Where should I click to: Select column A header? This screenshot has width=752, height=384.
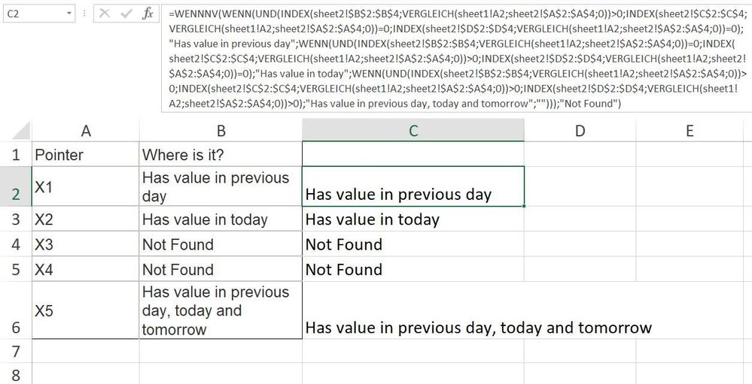[85, 131]
